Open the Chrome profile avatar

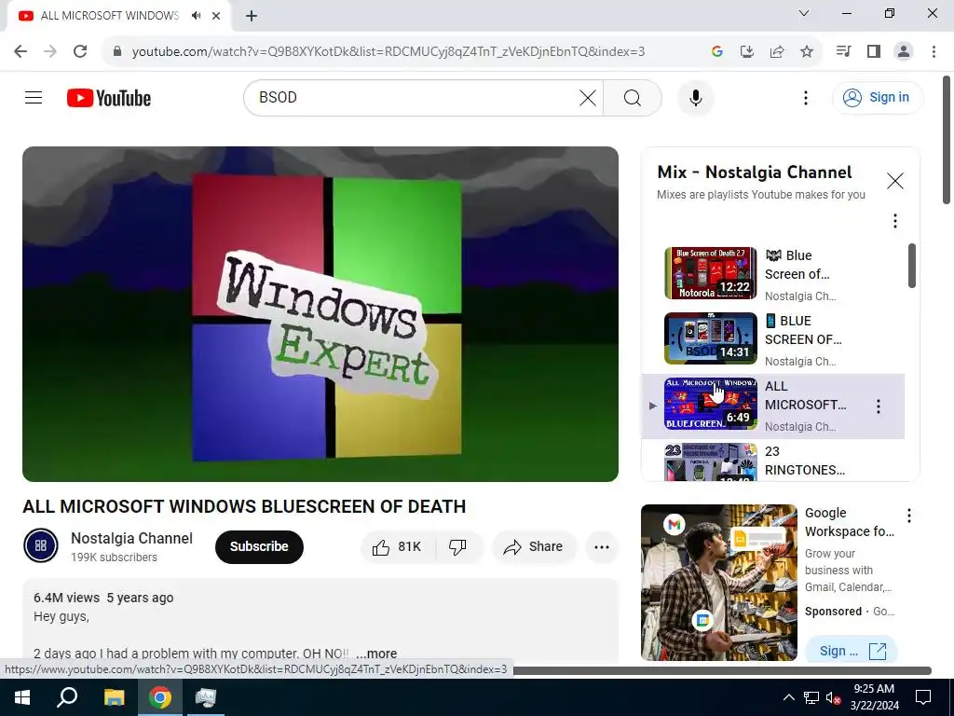point(904,51)
